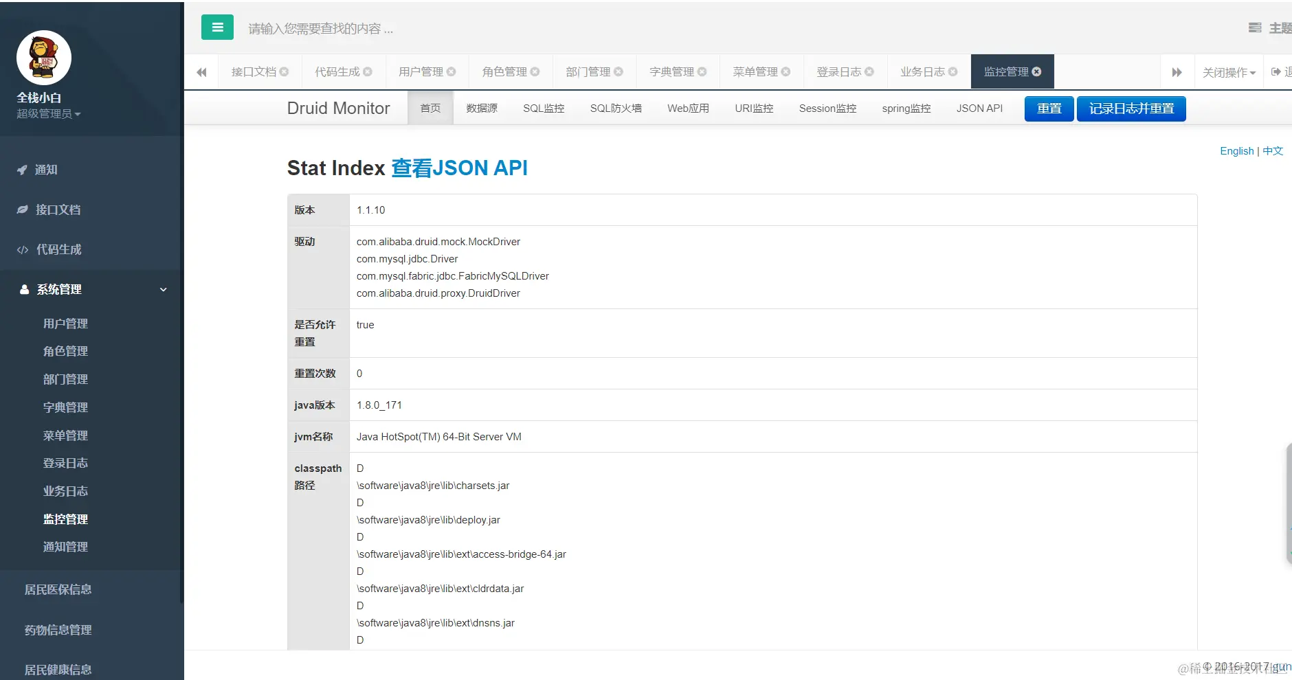Open 字典管理 in sidebar submenu
1292x680 pixels.
[x=65, y=407]
